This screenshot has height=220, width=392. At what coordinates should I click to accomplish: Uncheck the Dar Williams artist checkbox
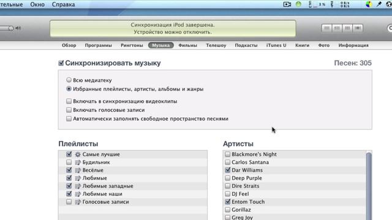point(227,170)
